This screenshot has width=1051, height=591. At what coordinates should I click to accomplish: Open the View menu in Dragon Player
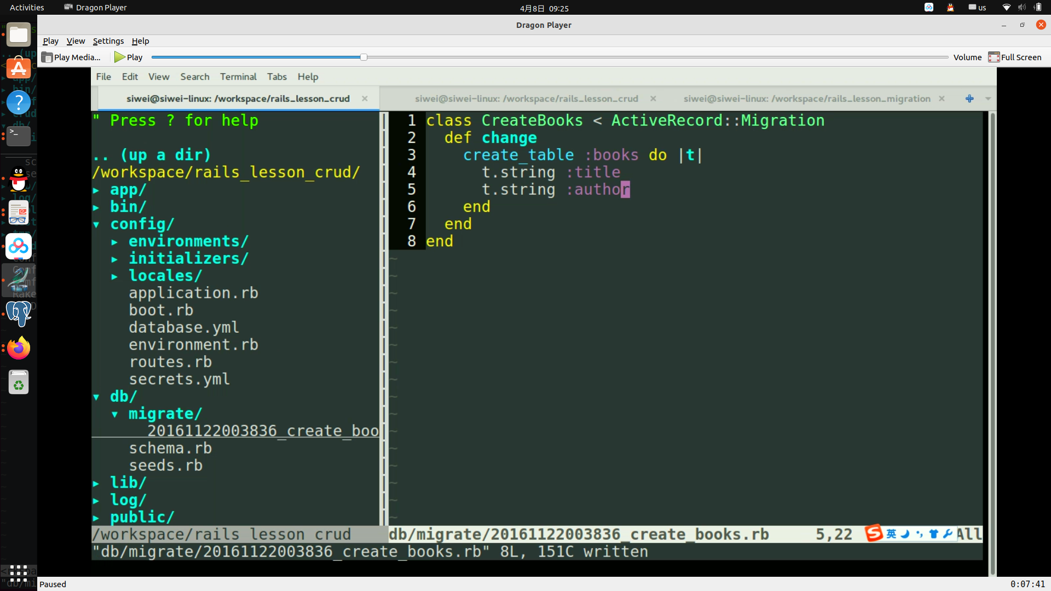(76, 41)
